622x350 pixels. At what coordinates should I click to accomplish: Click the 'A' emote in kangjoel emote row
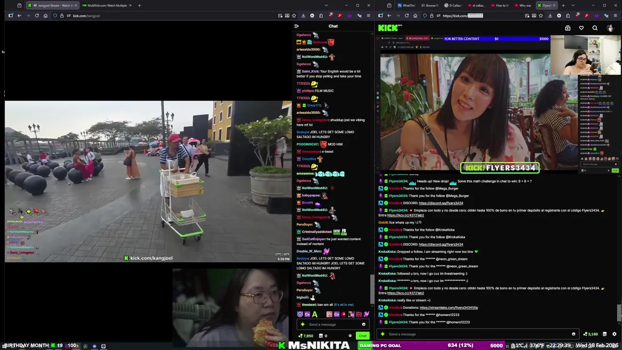pos(315,315)
